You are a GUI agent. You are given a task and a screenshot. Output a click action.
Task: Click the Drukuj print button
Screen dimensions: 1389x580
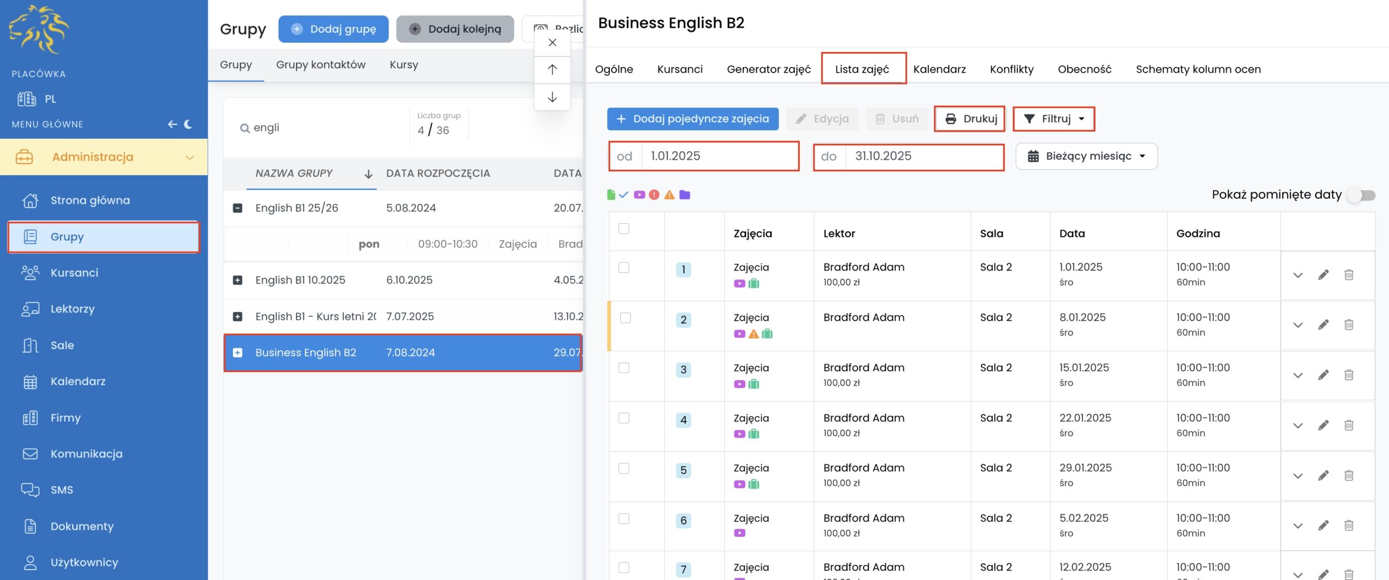click(970, 119)
